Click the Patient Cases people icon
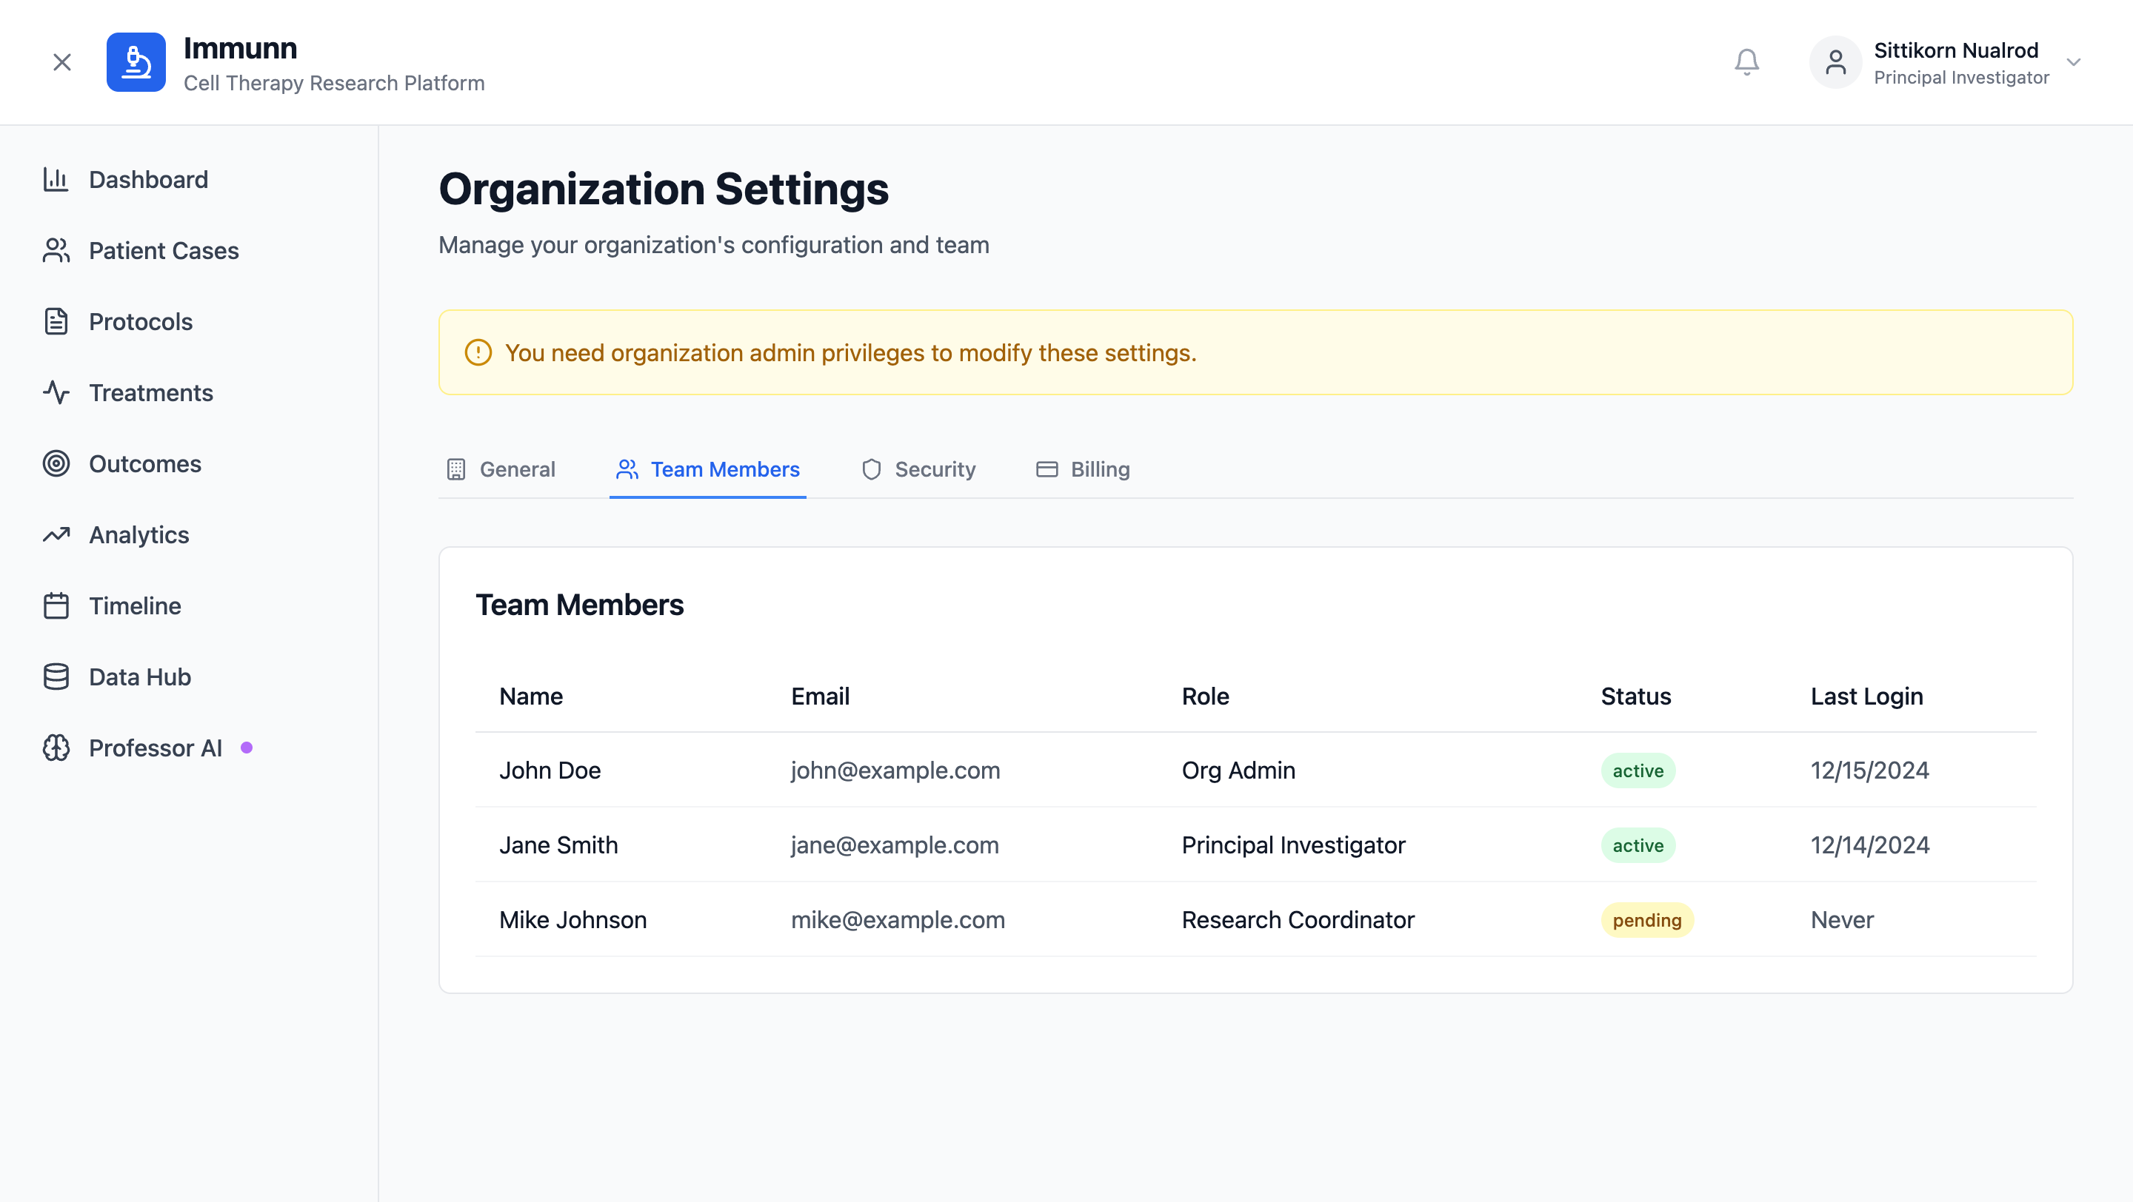The height and width of the screenshot is (1202, 2133). coord(56,251)
